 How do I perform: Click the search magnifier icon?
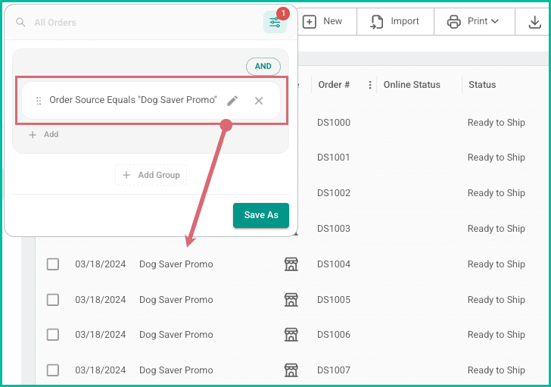(20, 22)
